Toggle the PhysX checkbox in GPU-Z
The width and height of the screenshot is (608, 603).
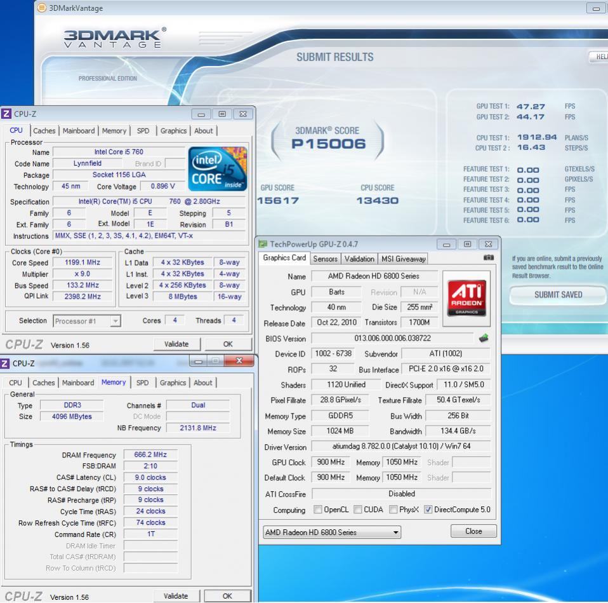point(393,510)
